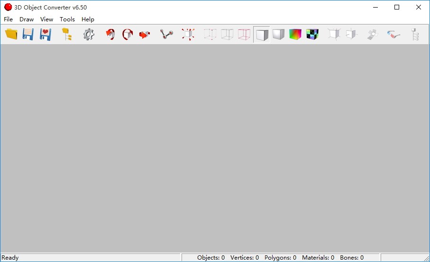
Task: Click the red arrow pointing at cube icon
Action: point(145,34)
